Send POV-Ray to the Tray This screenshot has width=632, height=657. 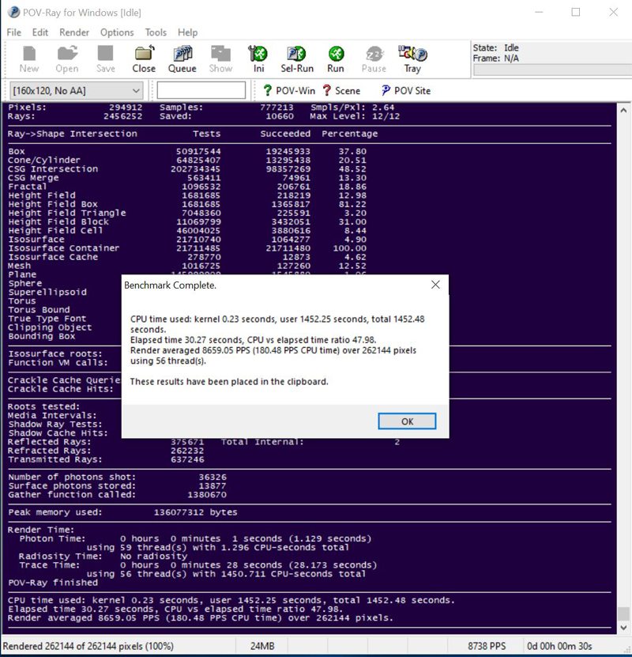click(412, 59)
